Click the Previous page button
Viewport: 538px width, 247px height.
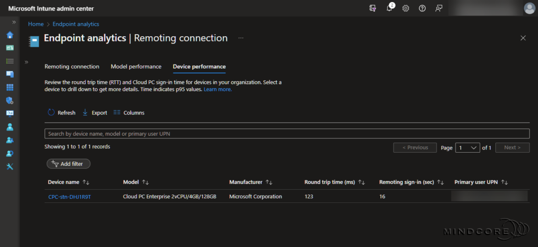coord(415,148)
